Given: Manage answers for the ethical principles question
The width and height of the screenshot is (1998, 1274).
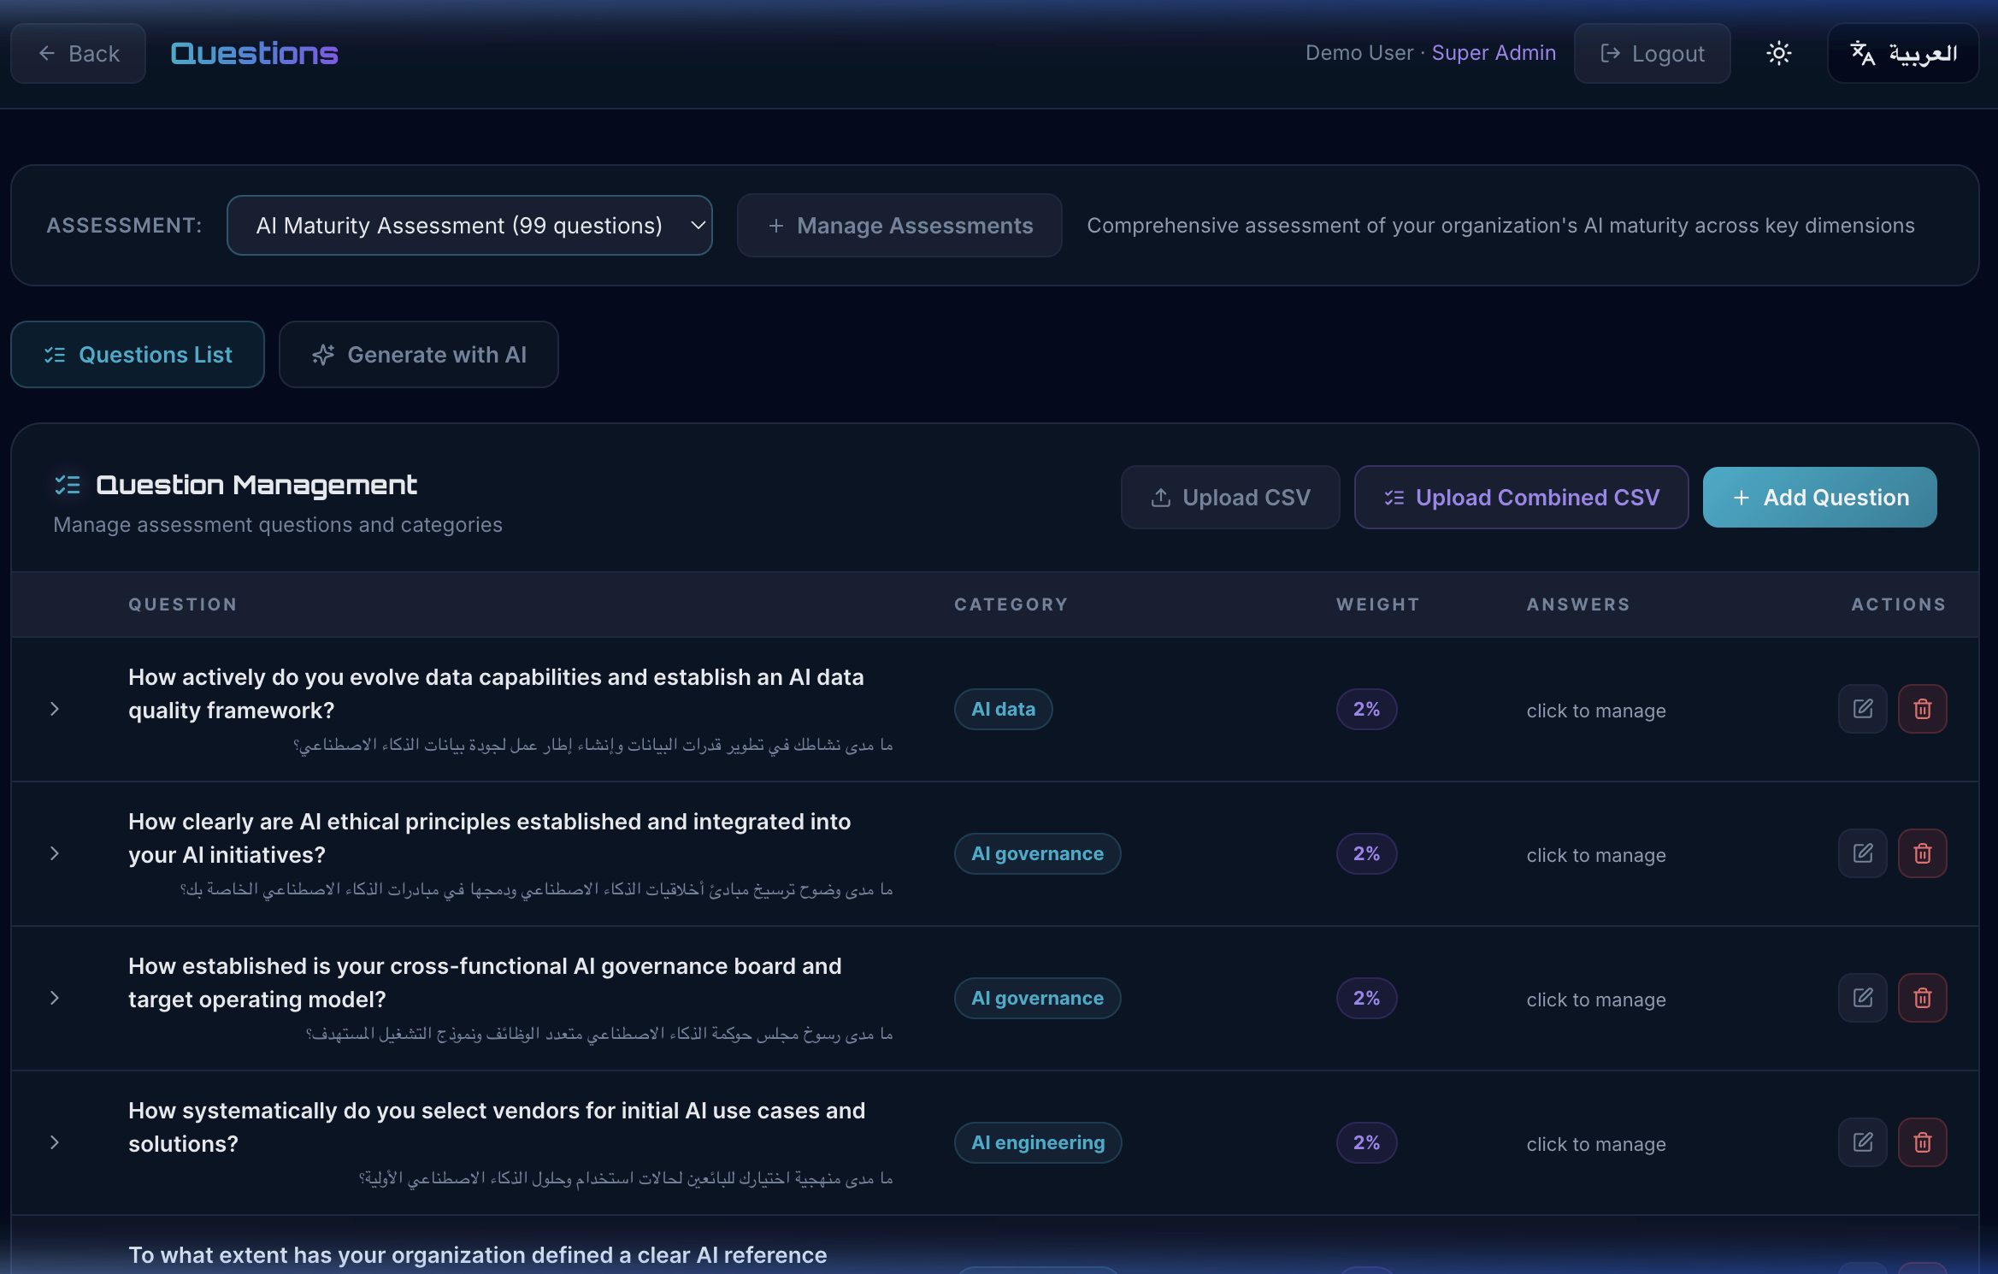Looking at the screenshot, I should coord(1595,855).
